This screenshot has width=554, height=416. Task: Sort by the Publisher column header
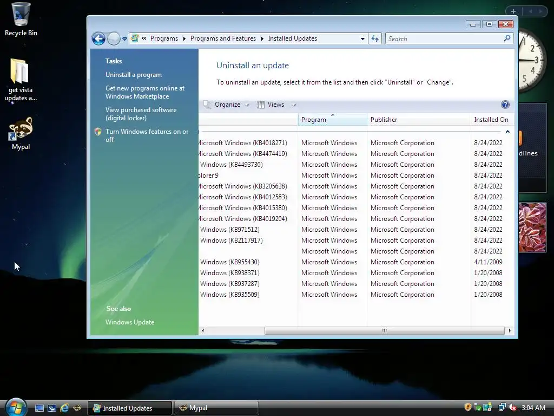pos(419,120)
